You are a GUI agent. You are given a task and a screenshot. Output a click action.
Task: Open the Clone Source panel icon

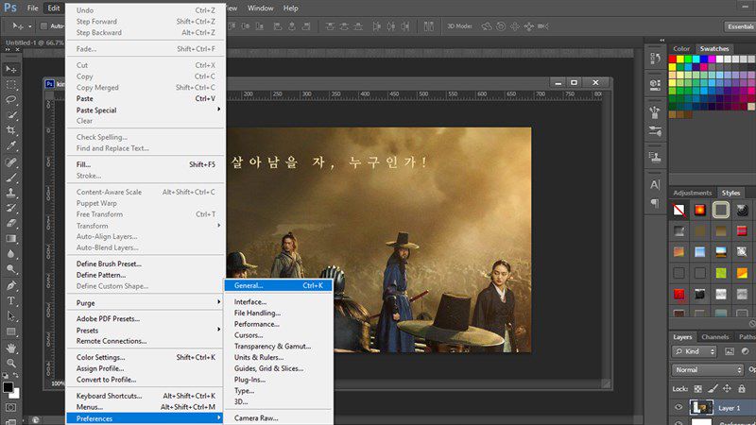pos(655,156)
